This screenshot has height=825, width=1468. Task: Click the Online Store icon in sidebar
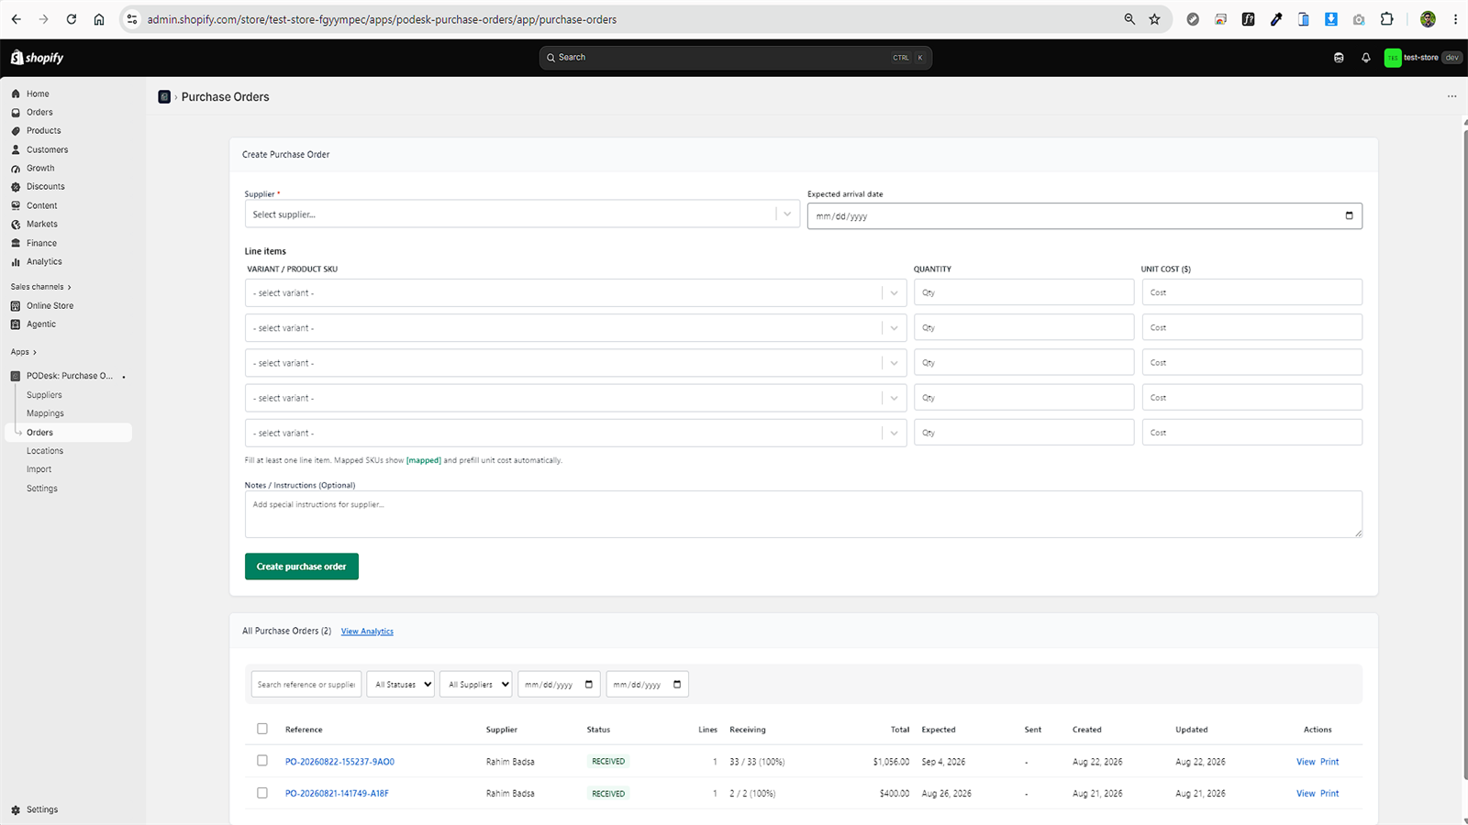(x=16, y=306)
